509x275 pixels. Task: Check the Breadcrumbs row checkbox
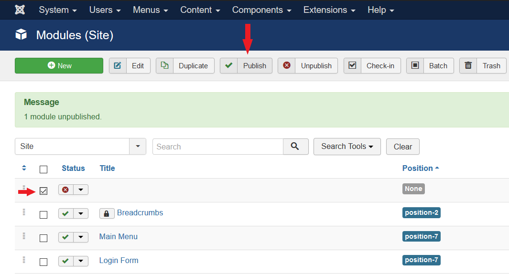(x=43, y=214)
